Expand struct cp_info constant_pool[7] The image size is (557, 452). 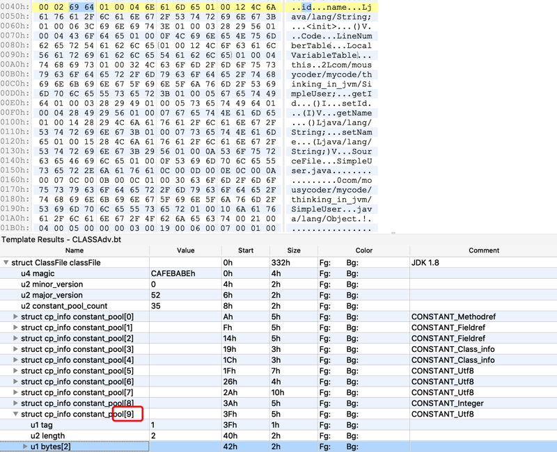[15, 392]
